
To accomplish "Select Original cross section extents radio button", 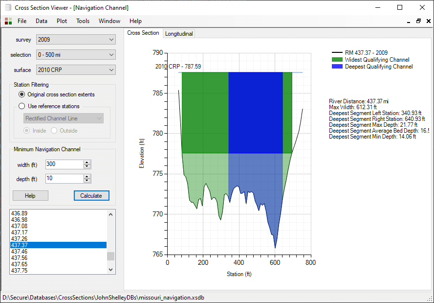I will (22, 94).
